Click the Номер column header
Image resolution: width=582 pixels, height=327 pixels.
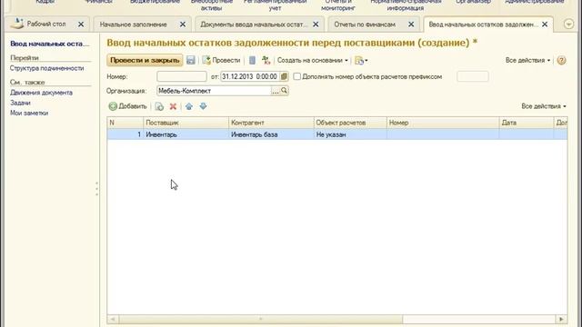(443, 123)
